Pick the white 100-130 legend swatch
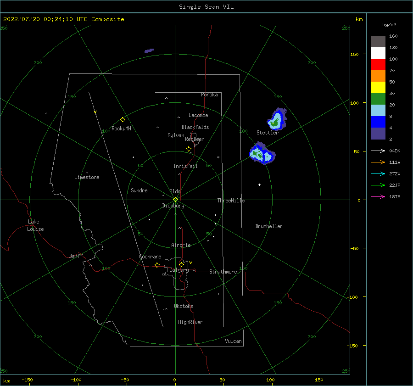This screenshot has width=413, height=386. [x=378, y=53]
